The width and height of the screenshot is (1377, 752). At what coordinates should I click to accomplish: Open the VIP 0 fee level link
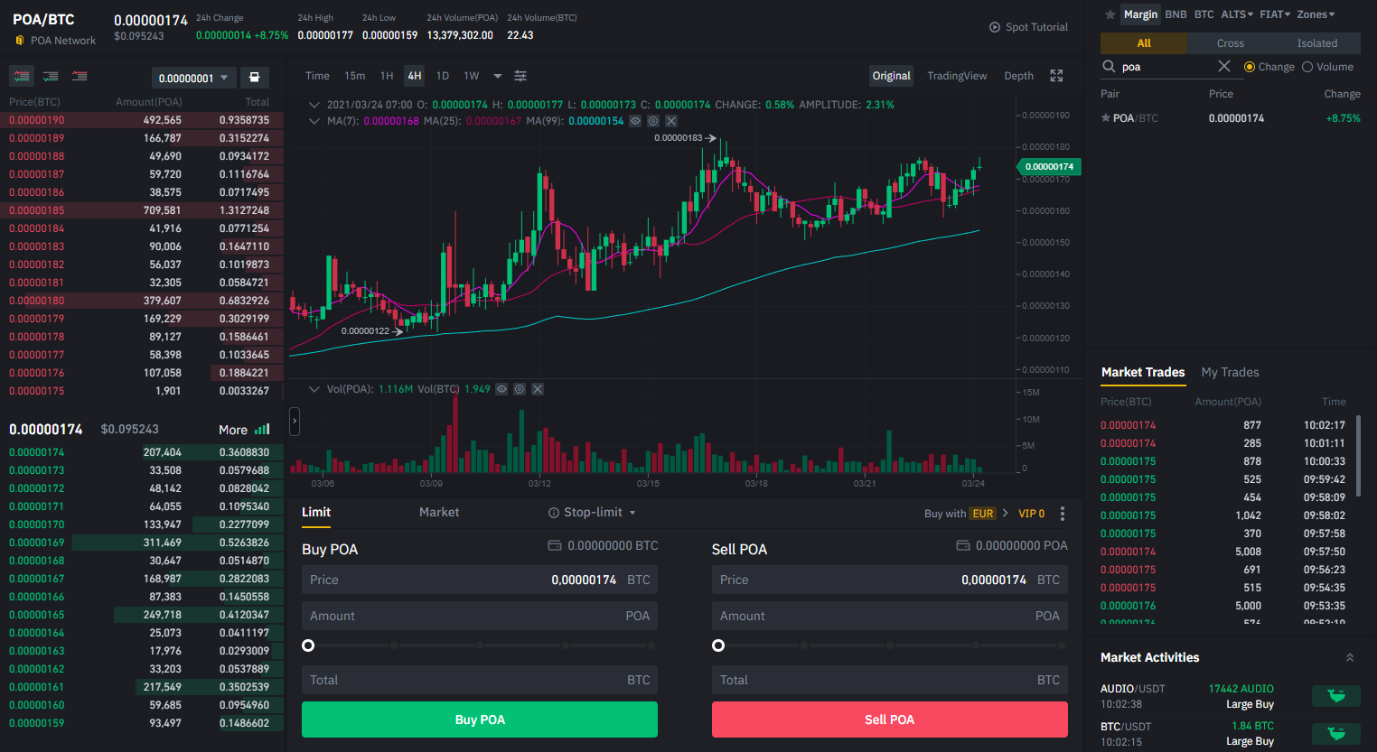(1031, 514)
